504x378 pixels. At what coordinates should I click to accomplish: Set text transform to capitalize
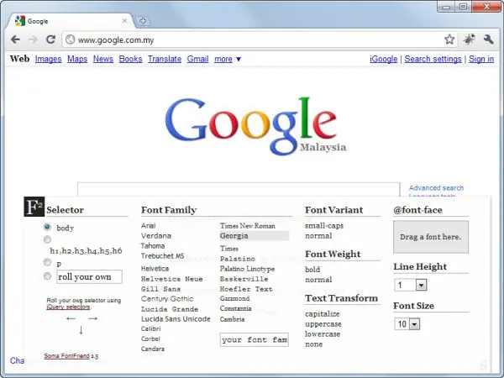coord(323,313)
